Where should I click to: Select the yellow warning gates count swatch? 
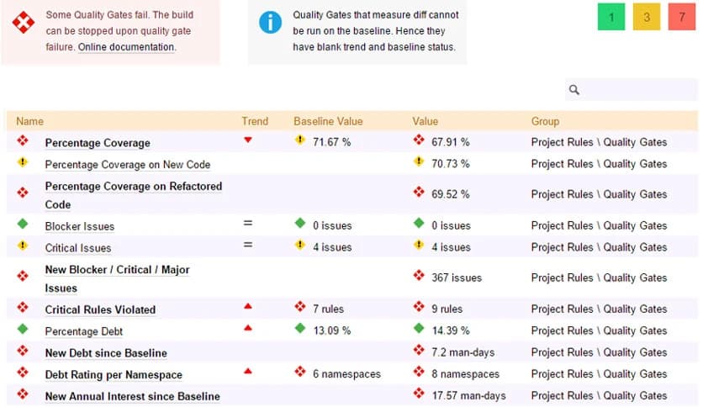(x=647, y=17)
